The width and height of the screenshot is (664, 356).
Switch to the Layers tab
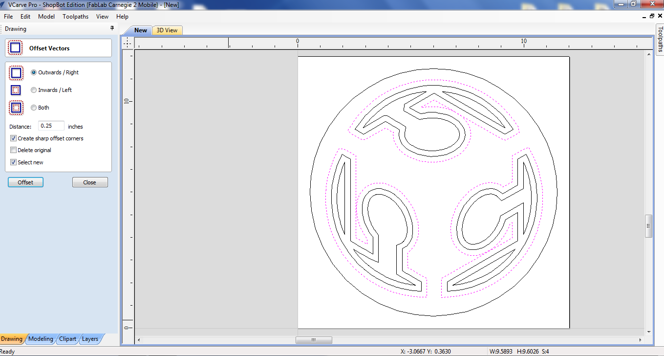[x=90, y=339]
